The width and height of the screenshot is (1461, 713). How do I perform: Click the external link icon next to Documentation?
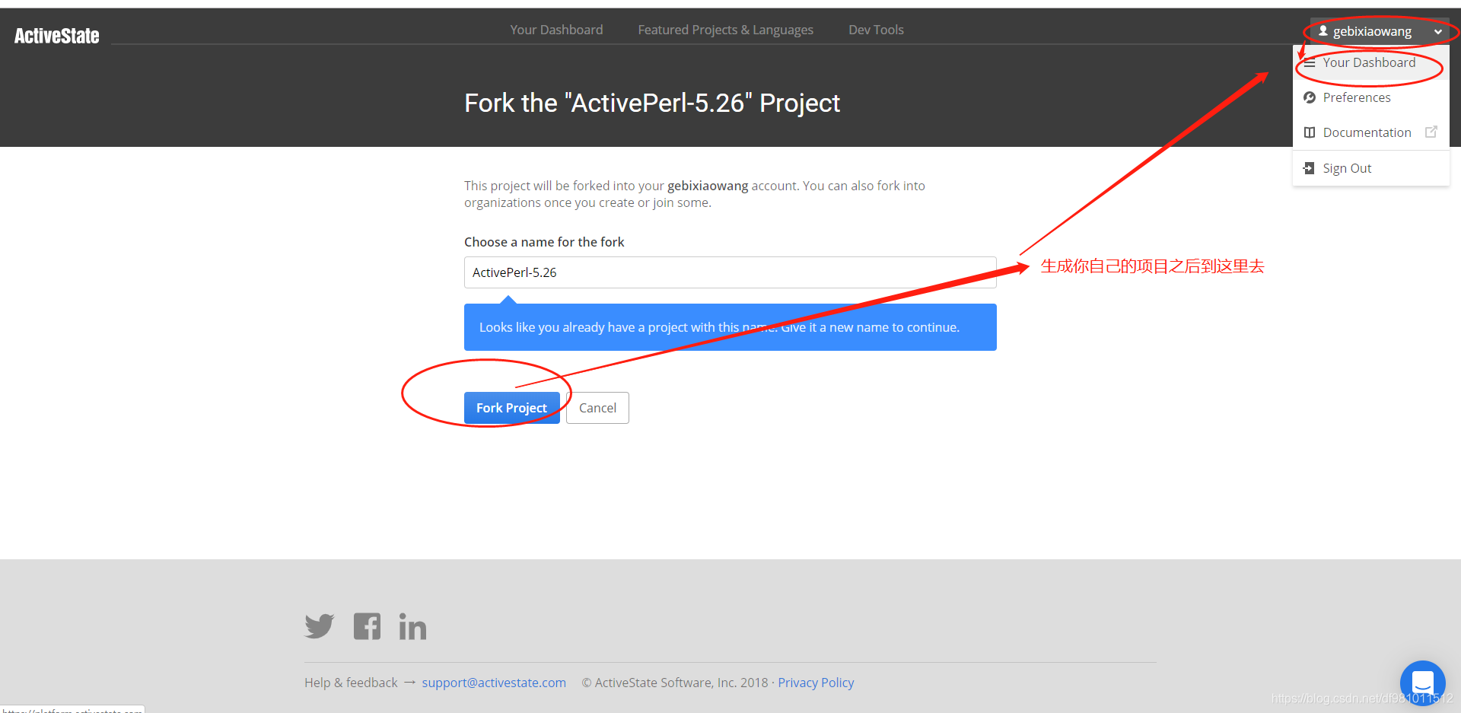click(x=1431, y=132)
